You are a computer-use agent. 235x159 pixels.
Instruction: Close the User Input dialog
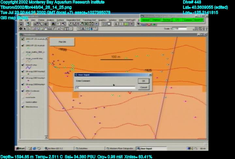point(150,75)
